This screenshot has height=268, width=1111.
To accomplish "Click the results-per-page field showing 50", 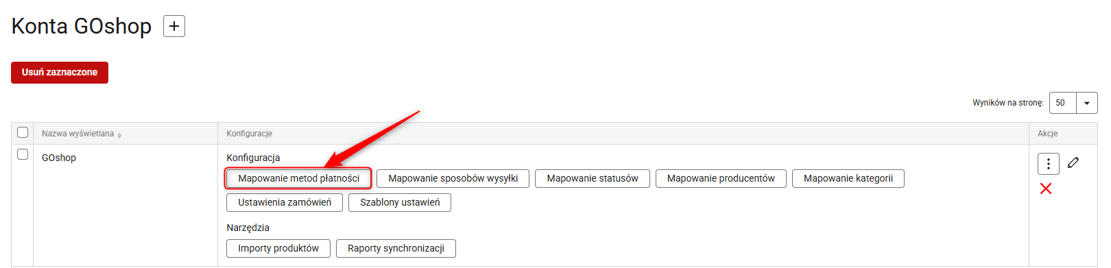I will 1063,103.
